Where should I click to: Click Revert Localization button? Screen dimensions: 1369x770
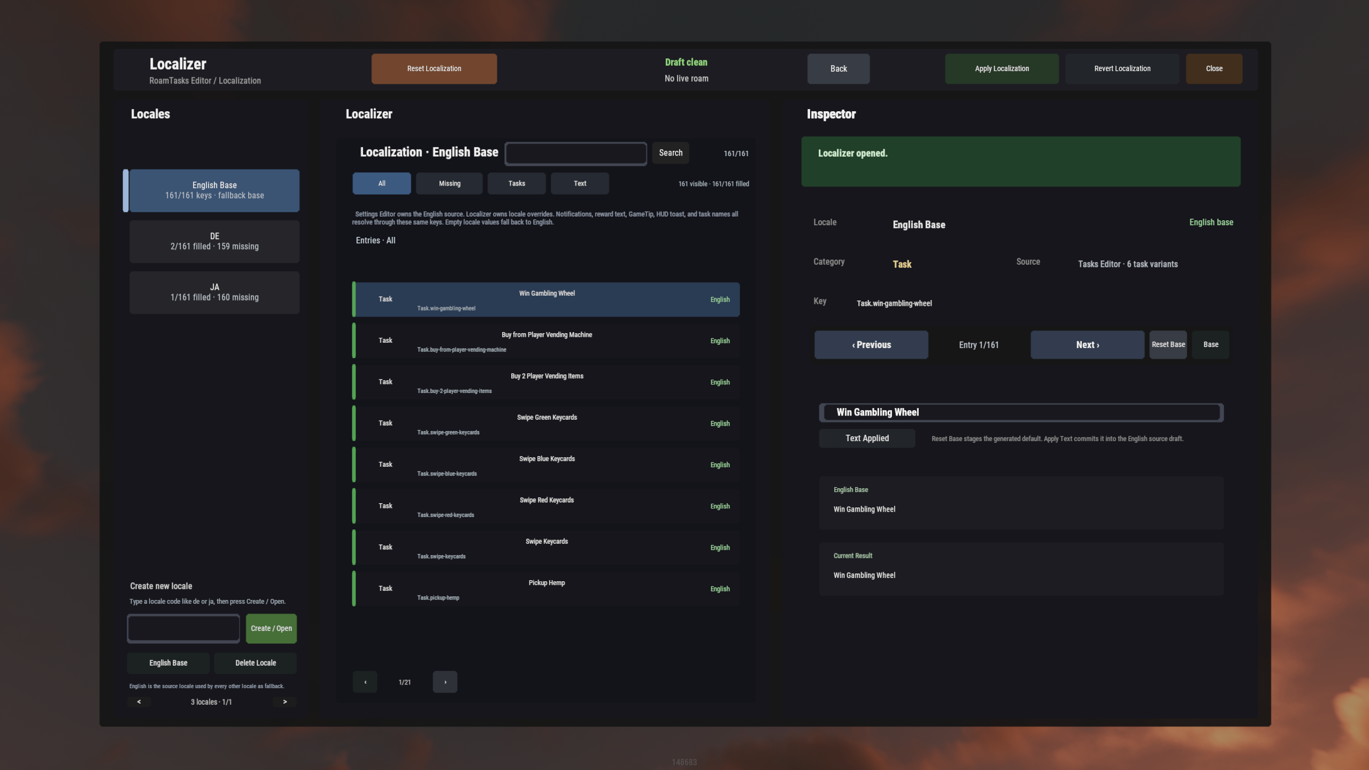coord(1122,68)
